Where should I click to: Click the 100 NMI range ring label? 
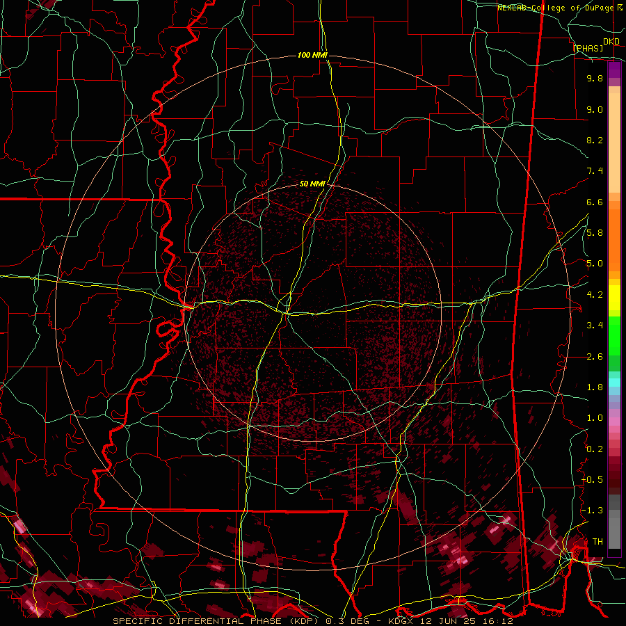click(x=312, y=55)
